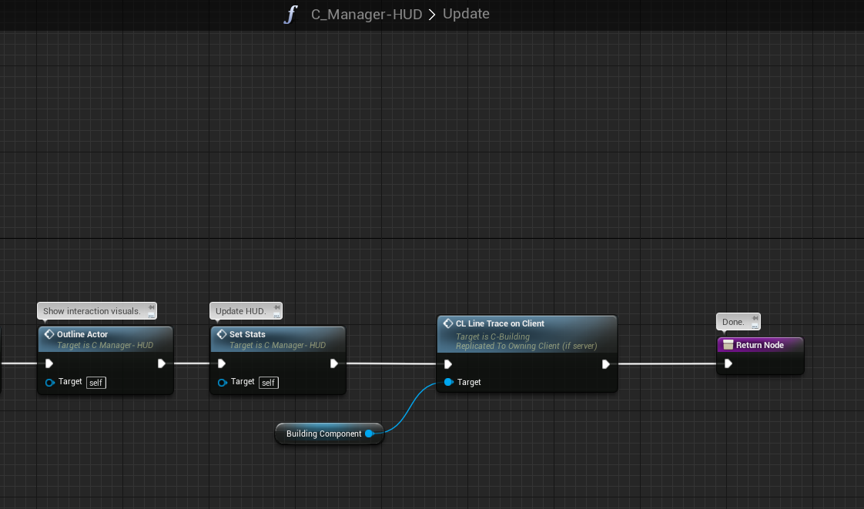Viewport: 864px width, 509px height.
Task: Click the Target pin on CL Line Trace
Action: [448, 382]
